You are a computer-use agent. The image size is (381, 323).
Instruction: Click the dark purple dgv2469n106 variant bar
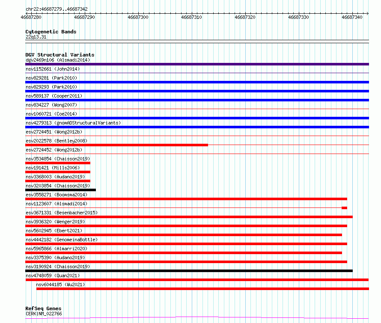197,64
